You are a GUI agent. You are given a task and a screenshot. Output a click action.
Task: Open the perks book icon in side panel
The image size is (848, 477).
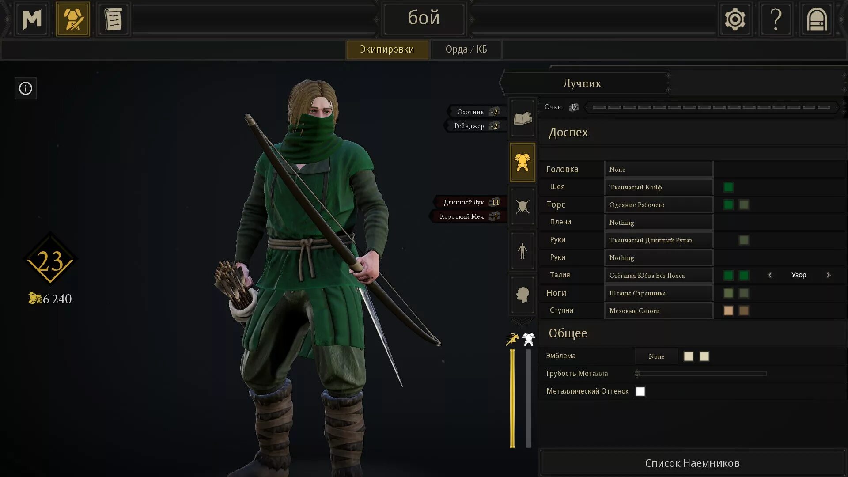click(x=522, y=118)
